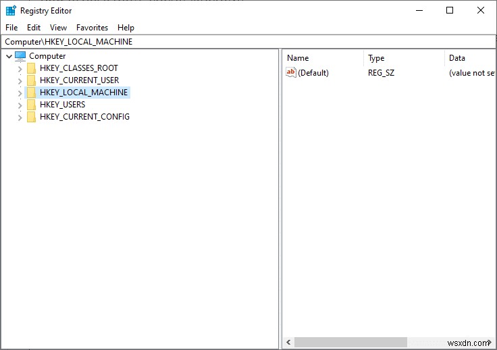Screen dimensions: 497x350
Task: Open the View menu
Action: click(x=58, y=28)
